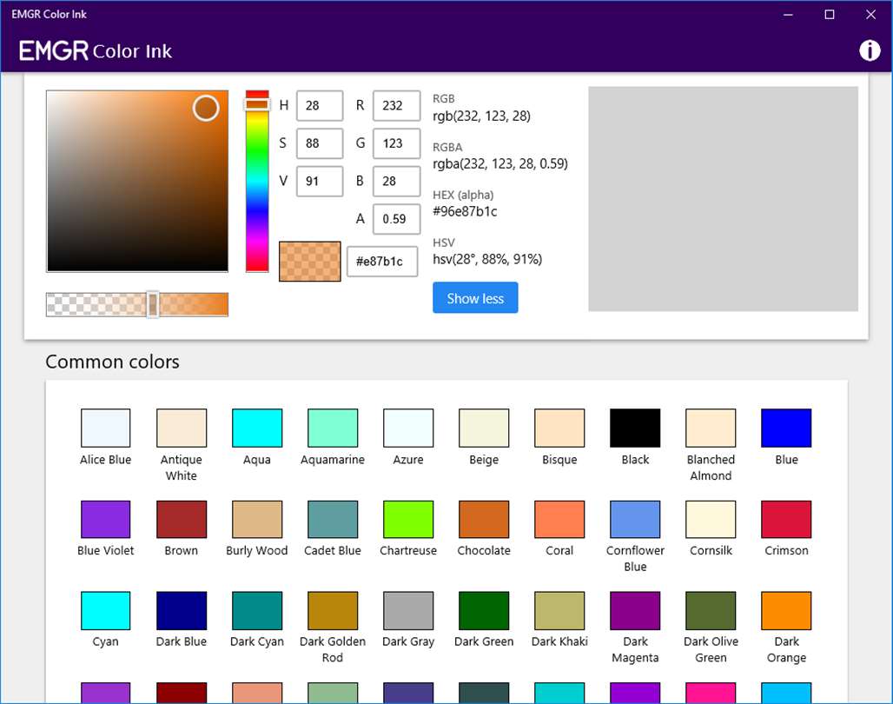Pick the Cyan color swatch
Screen dimensions: 893x704
(x=105, y=610)
